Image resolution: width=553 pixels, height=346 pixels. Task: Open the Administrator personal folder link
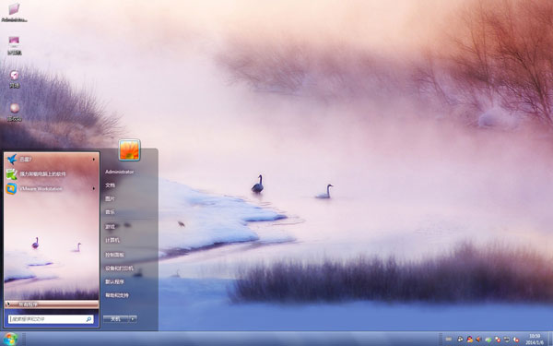tap(120, 172)
